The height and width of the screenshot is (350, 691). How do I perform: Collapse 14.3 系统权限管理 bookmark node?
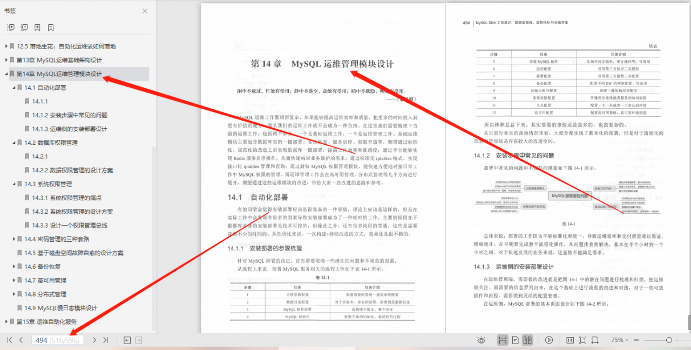point(14,184)
